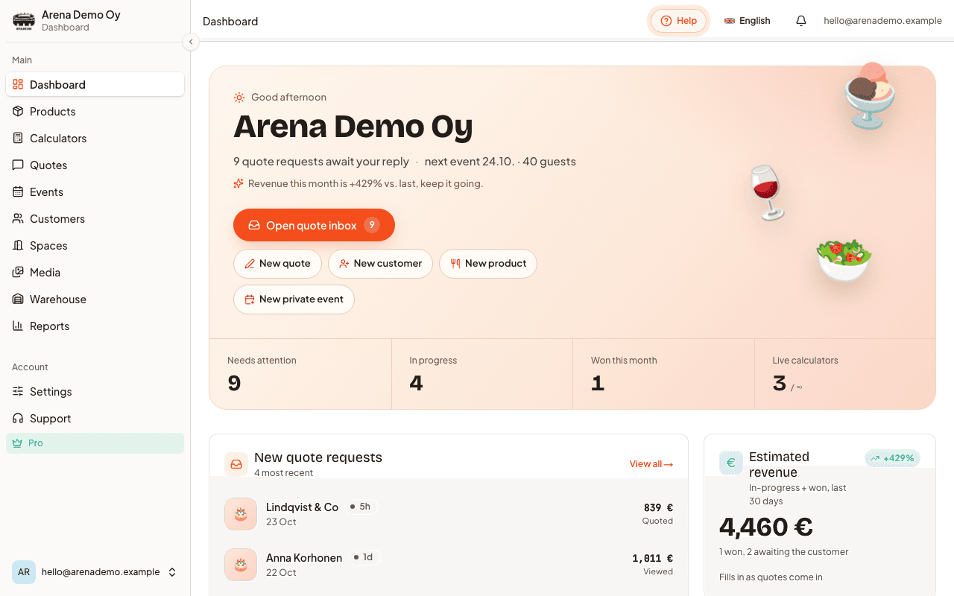Viewport: 954px width, 596px height.
Task: Open the account switcher for hello@arenademo.example
Action: tap(95, 572)
